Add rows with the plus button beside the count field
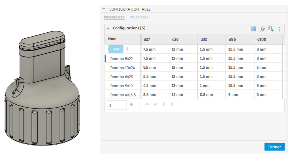 tap(131, 104)
